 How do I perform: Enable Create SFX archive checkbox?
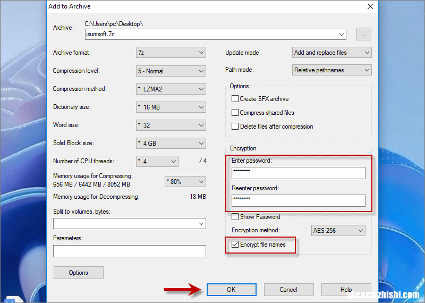235,99
